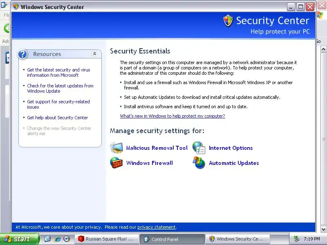Viewport: 327px width, 245px height.
Task: Launch Internet Explorer from Quick Launch
Action: (57, 239)
